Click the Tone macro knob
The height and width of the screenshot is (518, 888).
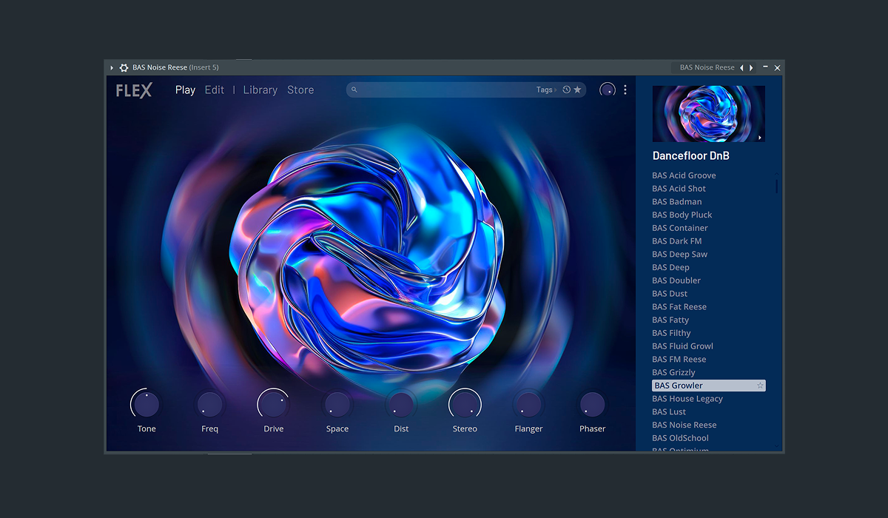147,405
